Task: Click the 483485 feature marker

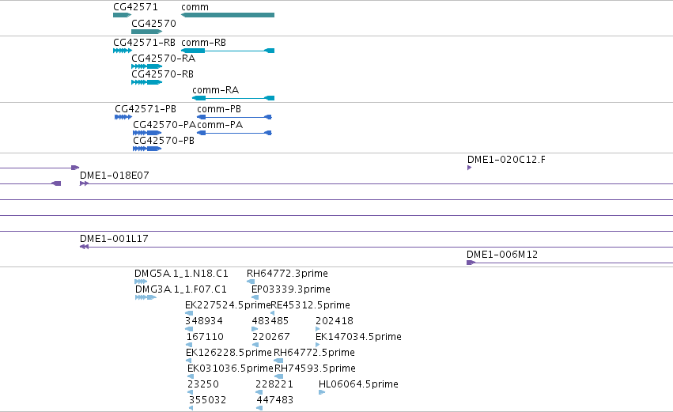Action: click(x=255, y=330)
